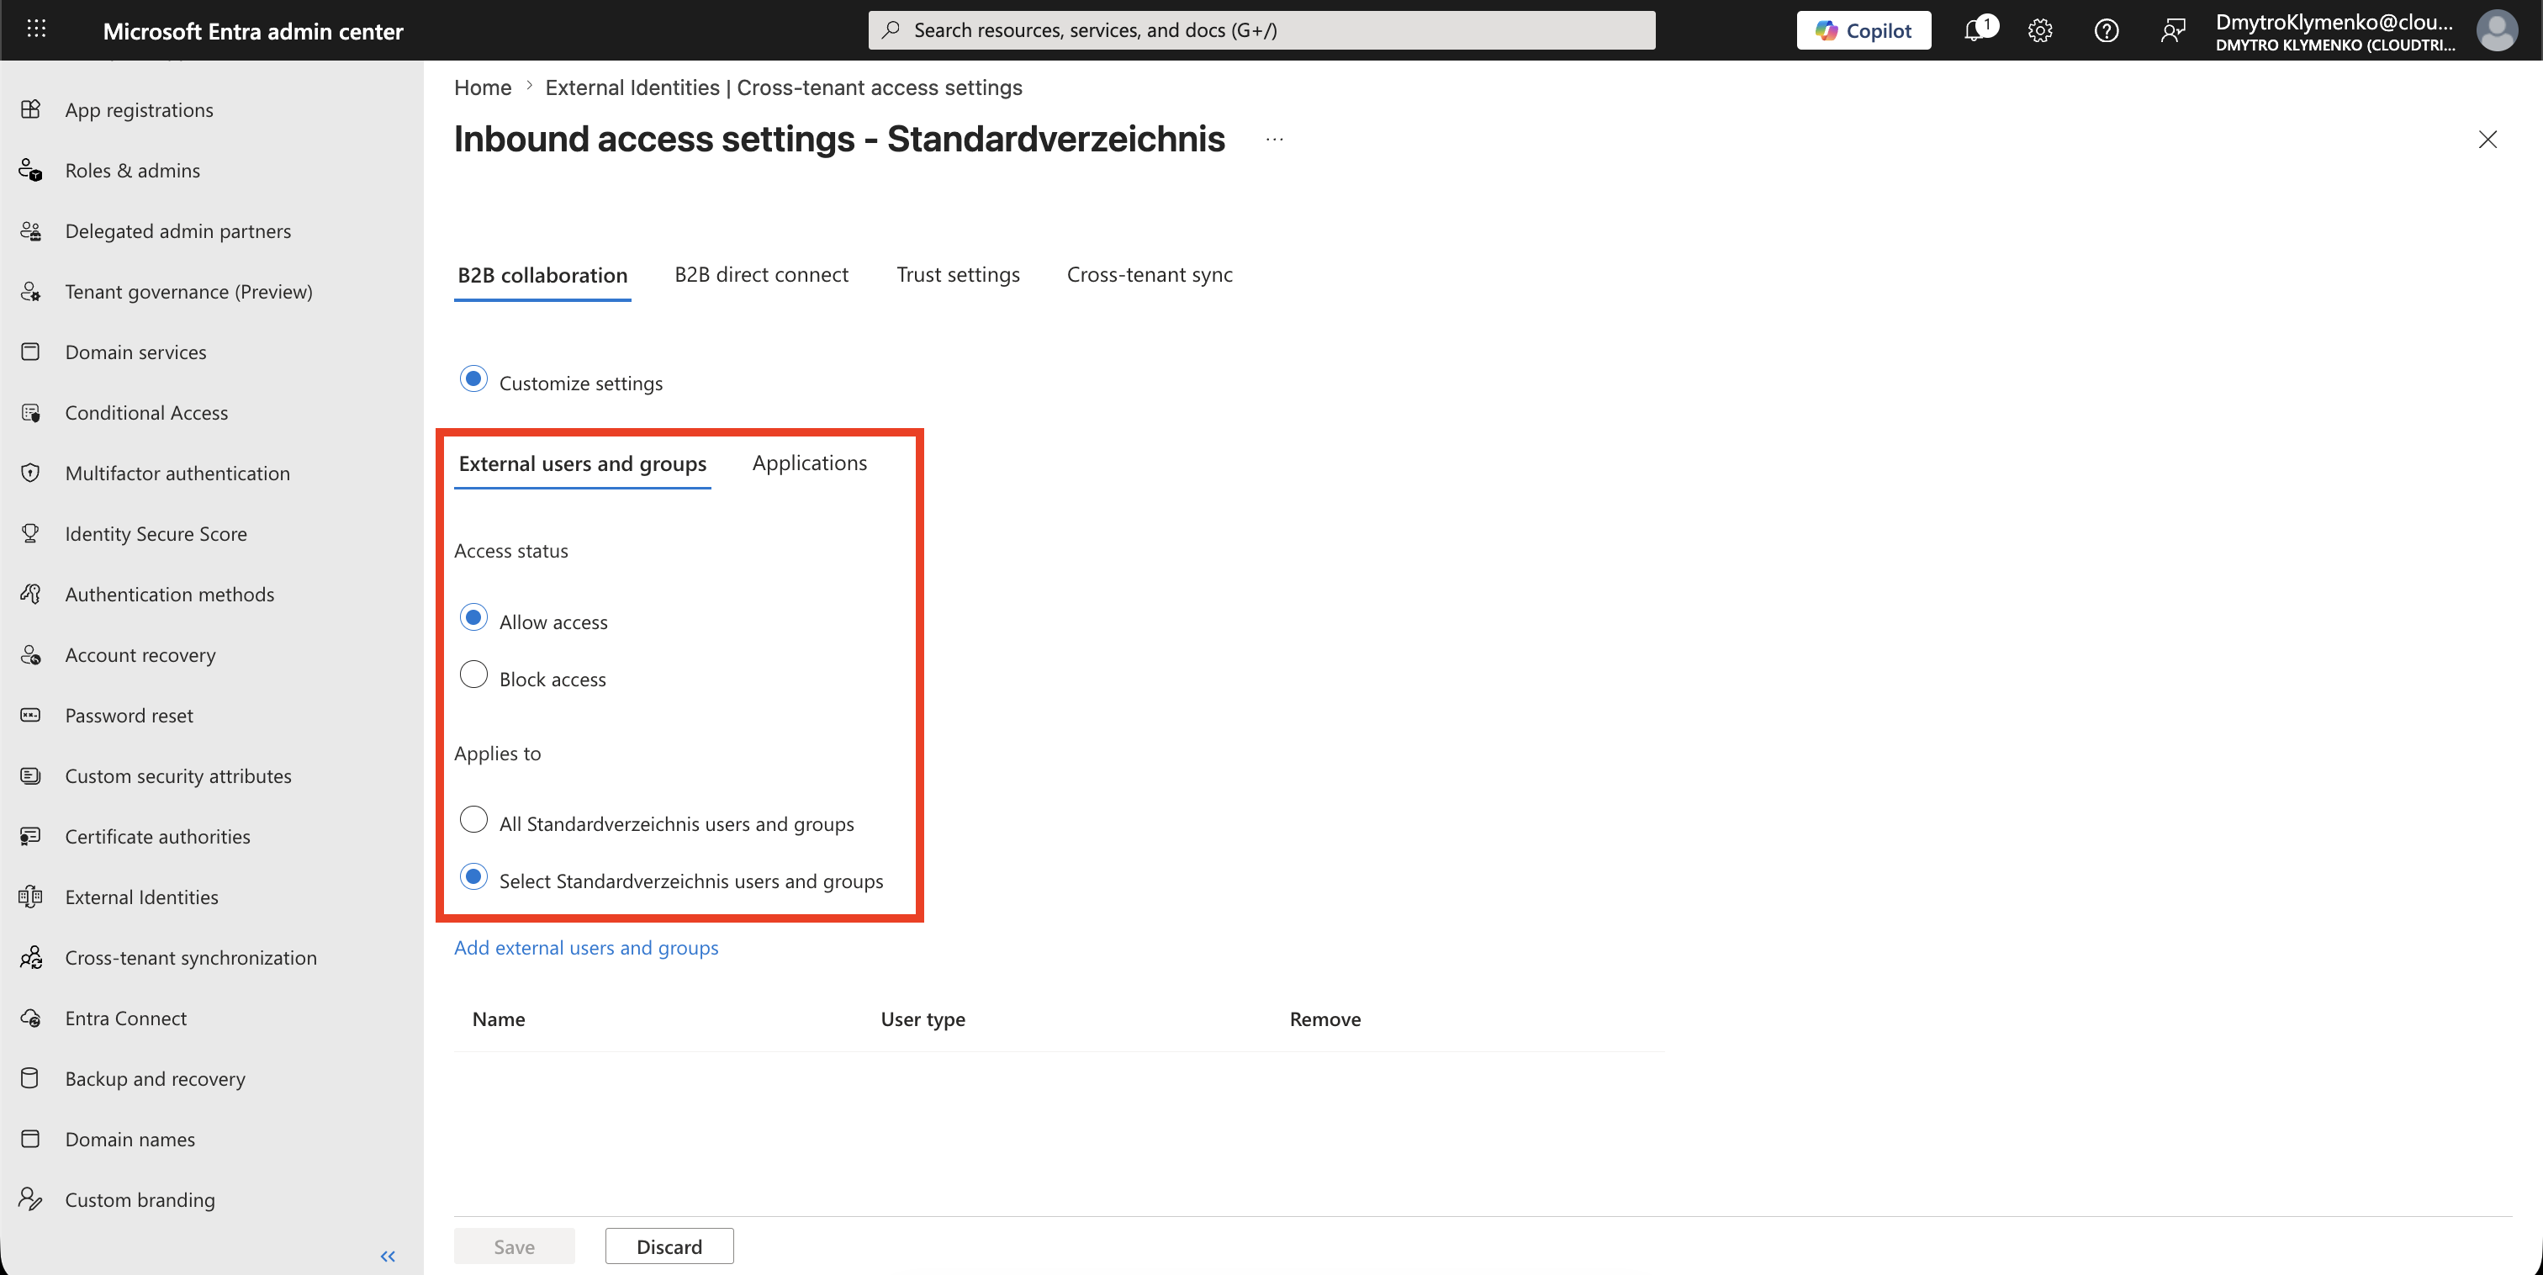Click the Certificate authorities icon

30,837
